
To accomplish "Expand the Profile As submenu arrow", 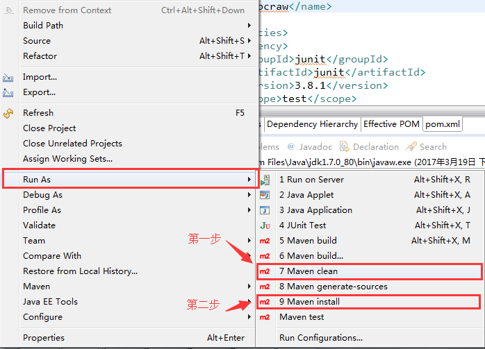I will [x=249, y=210].
